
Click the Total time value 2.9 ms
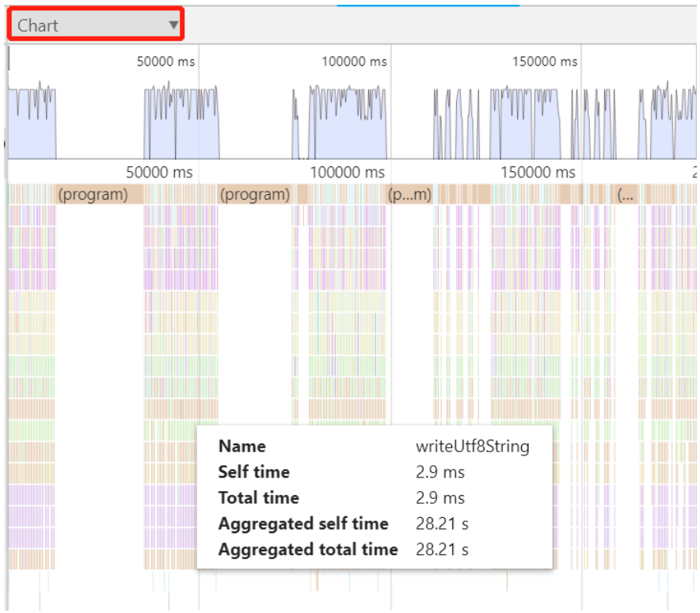tap(440, 498)
